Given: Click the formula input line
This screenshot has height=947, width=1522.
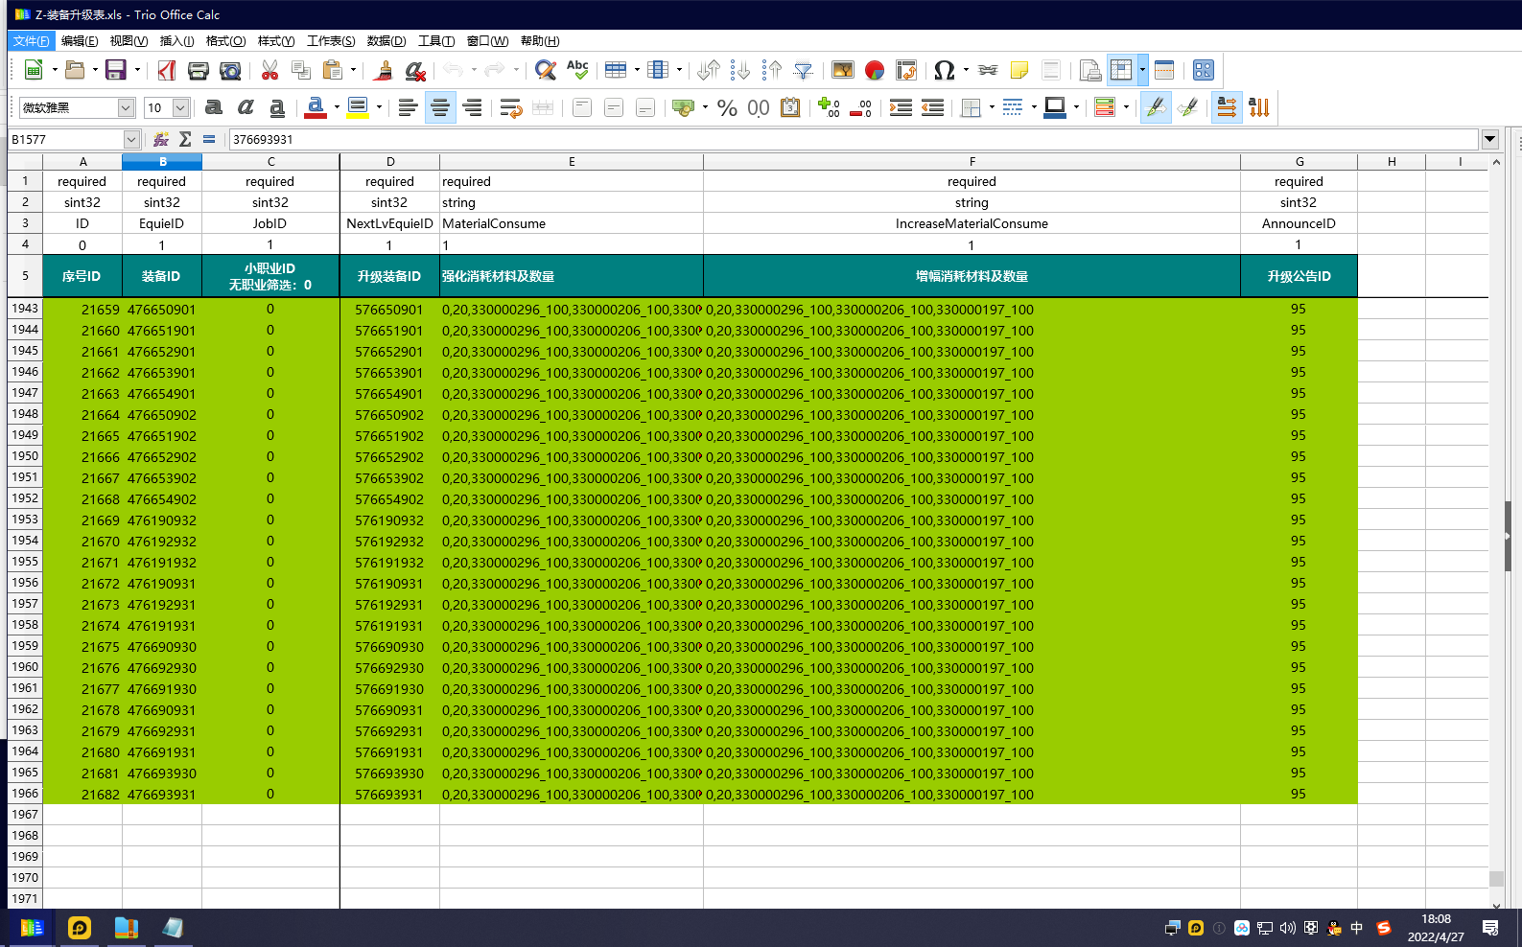Looking at the screenshot, I should (x=853, y=140).
